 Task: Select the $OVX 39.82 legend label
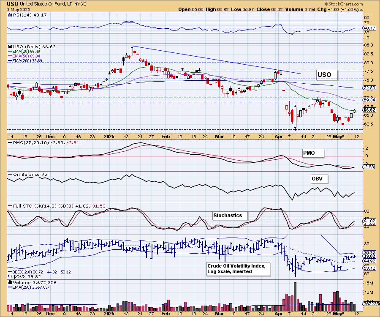pyautogui.click(x=27, y=276)
